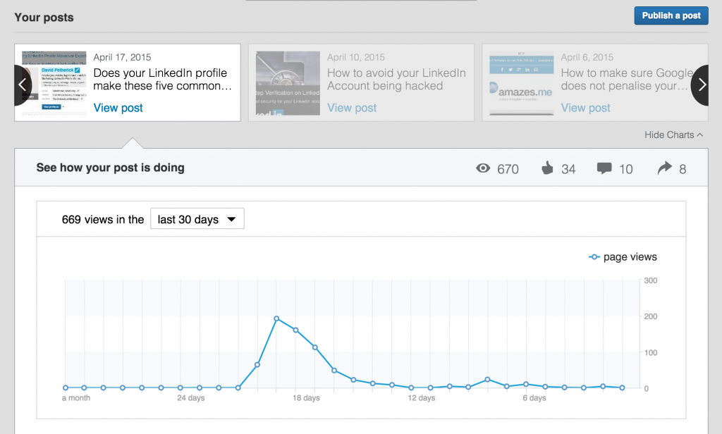
Task: Toggle the page views legend marker
Action: click(x=594, y=257)
